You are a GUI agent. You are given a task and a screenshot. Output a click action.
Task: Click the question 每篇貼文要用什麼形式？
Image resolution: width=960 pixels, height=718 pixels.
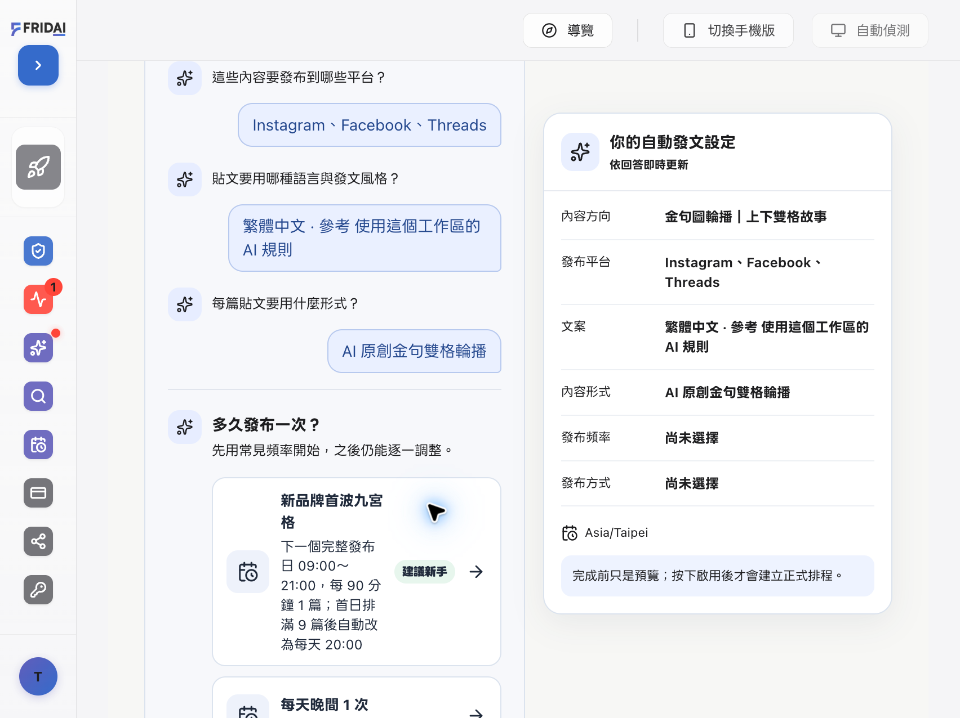(x=286, y=303)
